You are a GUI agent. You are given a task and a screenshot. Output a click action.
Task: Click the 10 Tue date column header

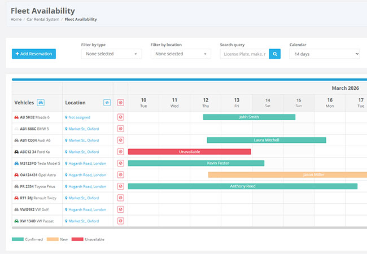[x=143, y=103]
